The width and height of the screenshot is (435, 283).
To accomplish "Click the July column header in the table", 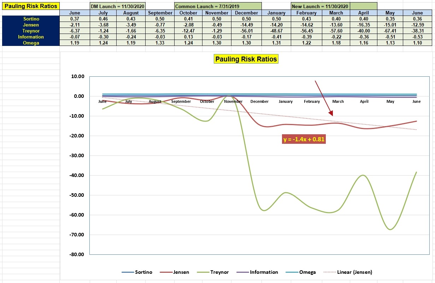I will [103, 13].
